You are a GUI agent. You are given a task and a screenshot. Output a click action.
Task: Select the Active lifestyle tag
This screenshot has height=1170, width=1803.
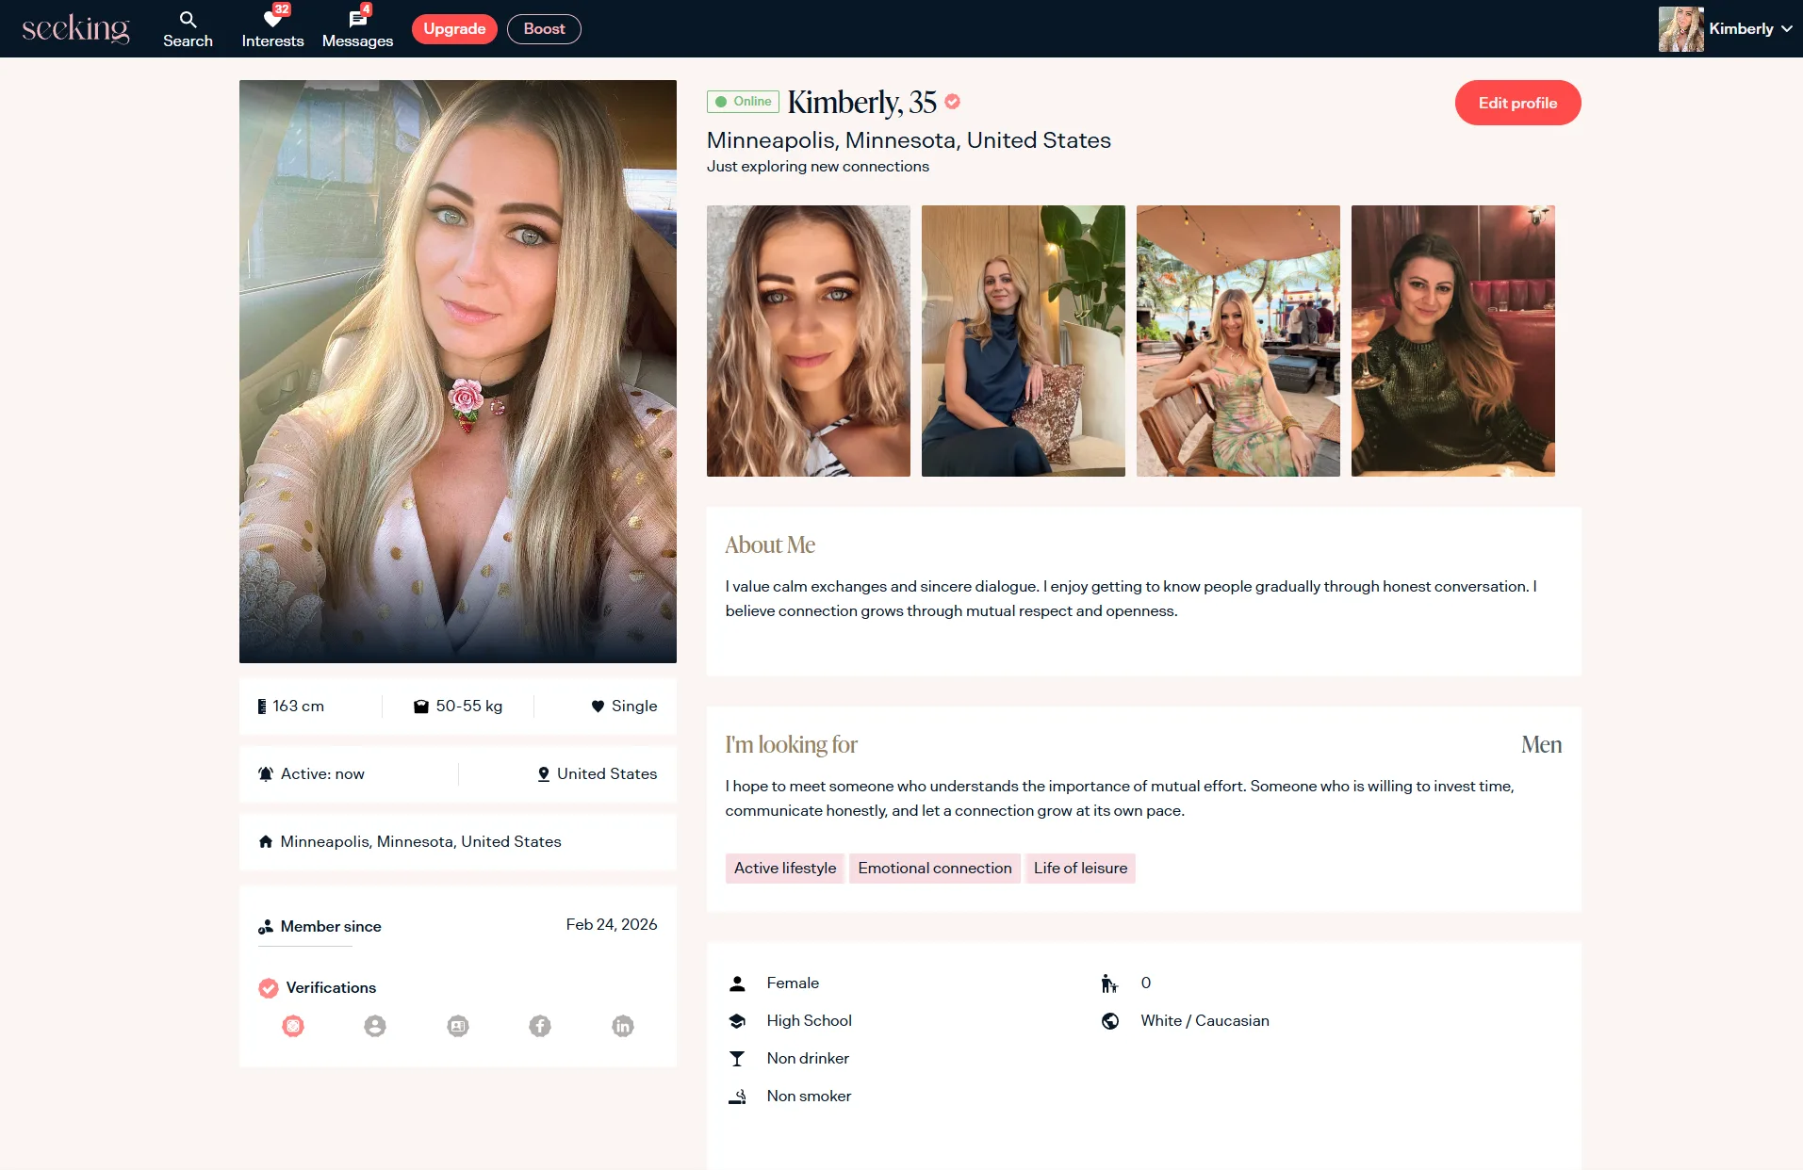(784, 868)
